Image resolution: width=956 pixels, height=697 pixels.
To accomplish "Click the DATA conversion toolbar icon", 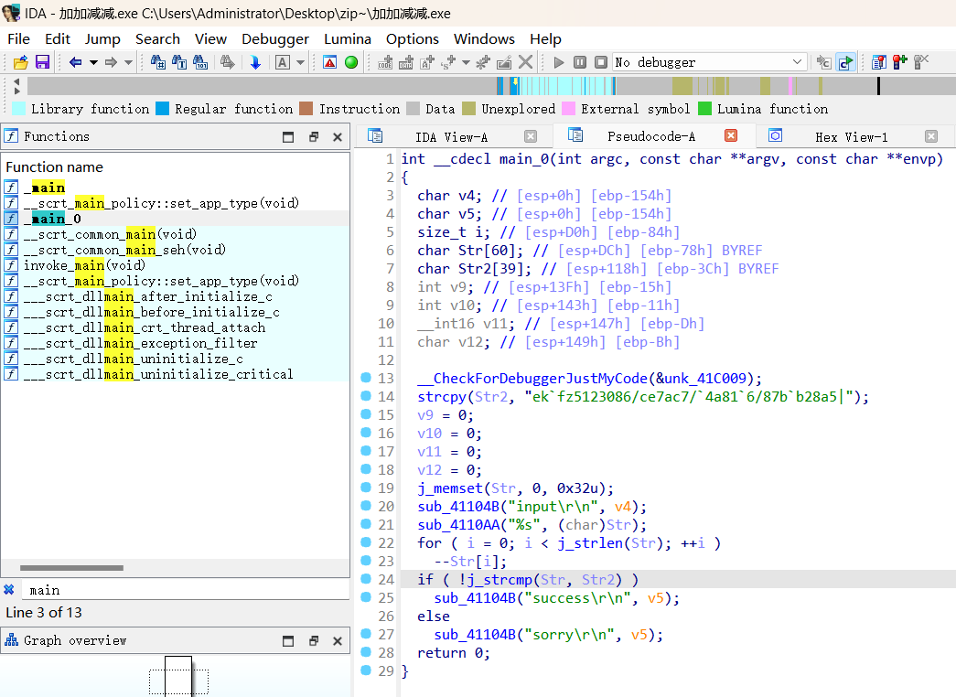I will click(x=406, y=62).
